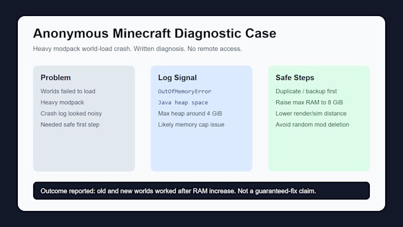
Task: Click 'Duplicate / backup first' line
Action: coord(306,91)
